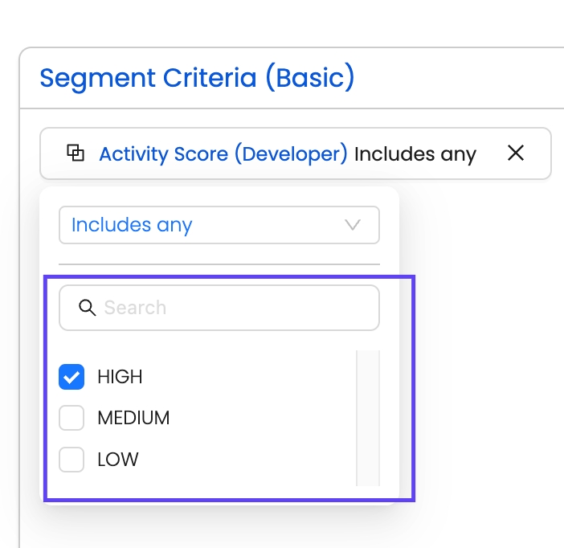Click the Segment Criteria (Basic) heading
Screen dimensions: 564x548
tap(197, 78)
